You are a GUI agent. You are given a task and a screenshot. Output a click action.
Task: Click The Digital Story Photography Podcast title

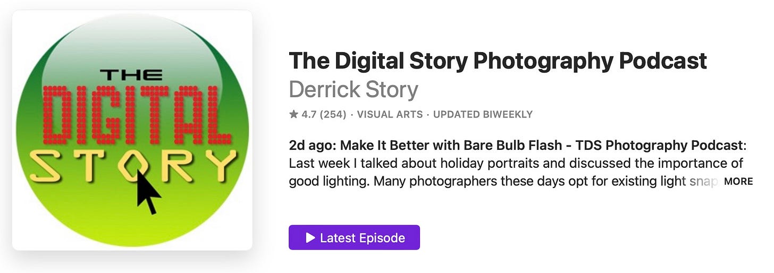coord(498,62)
